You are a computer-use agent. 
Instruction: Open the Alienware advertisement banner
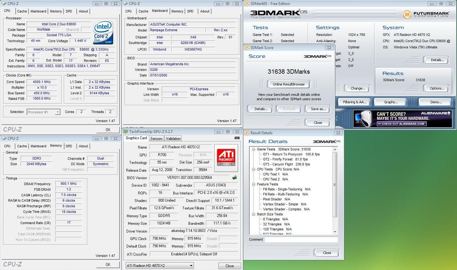point(403,119)
